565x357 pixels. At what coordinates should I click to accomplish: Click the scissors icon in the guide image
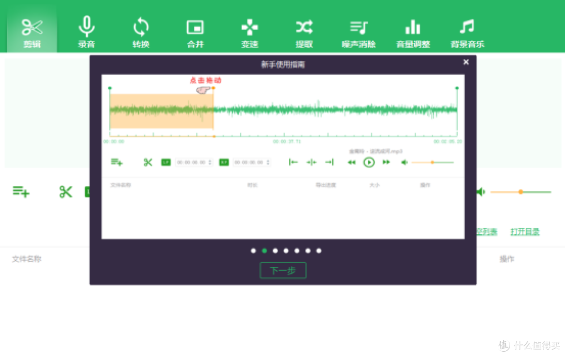pyautogui.click(x=148, y=162)
